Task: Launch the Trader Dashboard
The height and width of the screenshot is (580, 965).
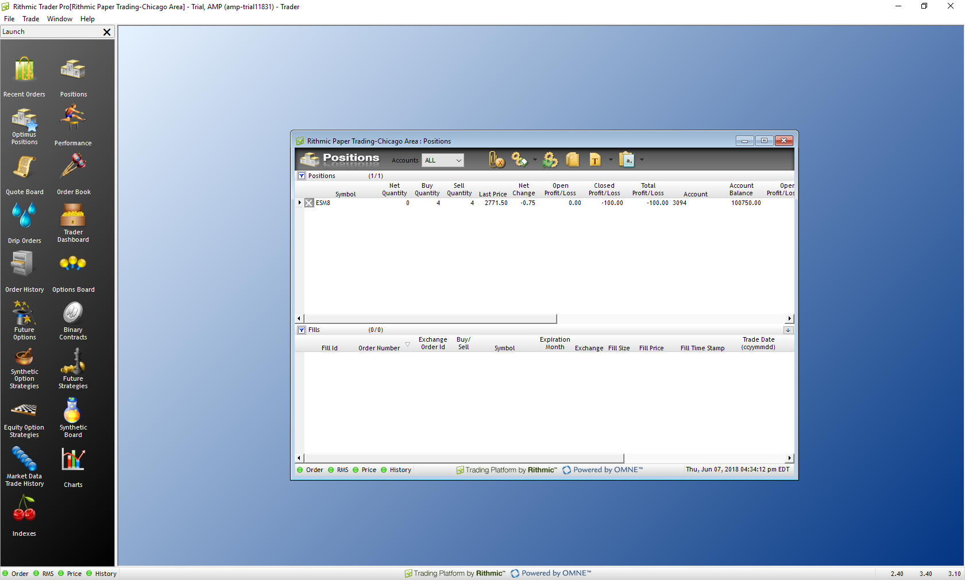Action: coord(73,223)
